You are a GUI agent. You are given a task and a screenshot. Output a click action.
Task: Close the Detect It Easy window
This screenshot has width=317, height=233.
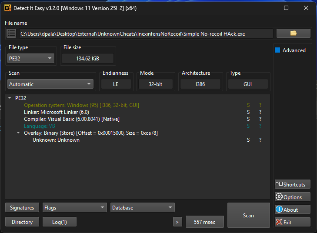point(306,8)
